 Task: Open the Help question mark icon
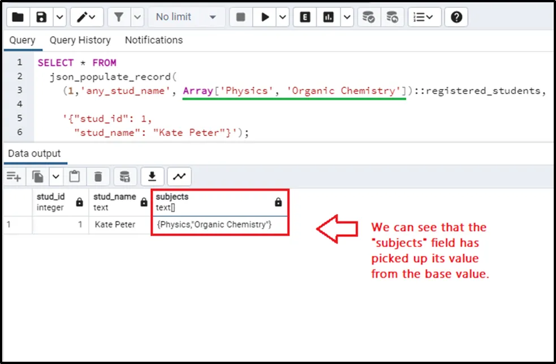click(456, 17)
